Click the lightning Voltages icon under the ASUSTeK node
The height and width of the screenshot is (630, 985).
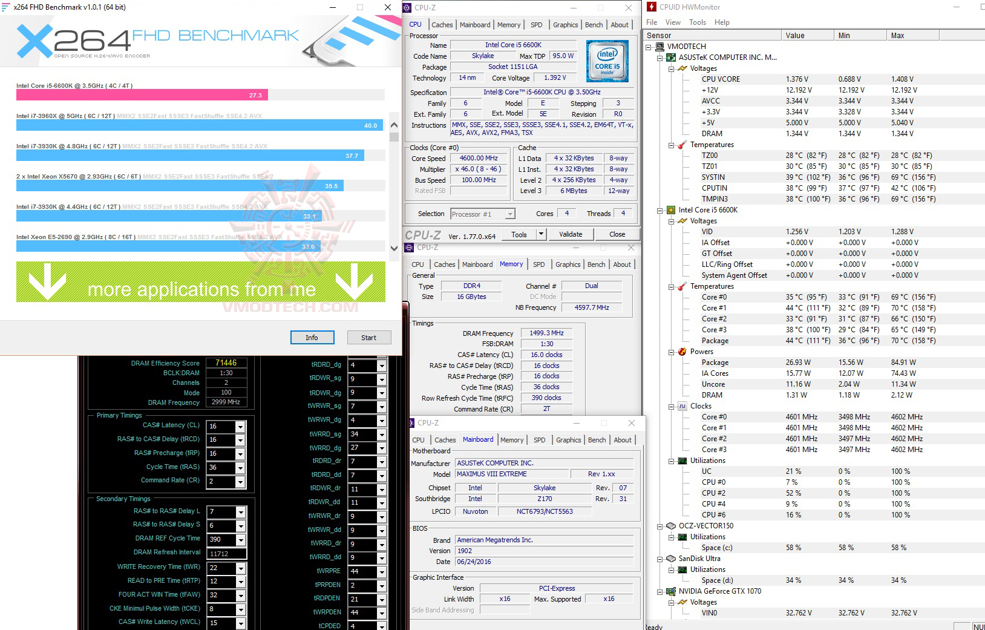pos(682,68)
